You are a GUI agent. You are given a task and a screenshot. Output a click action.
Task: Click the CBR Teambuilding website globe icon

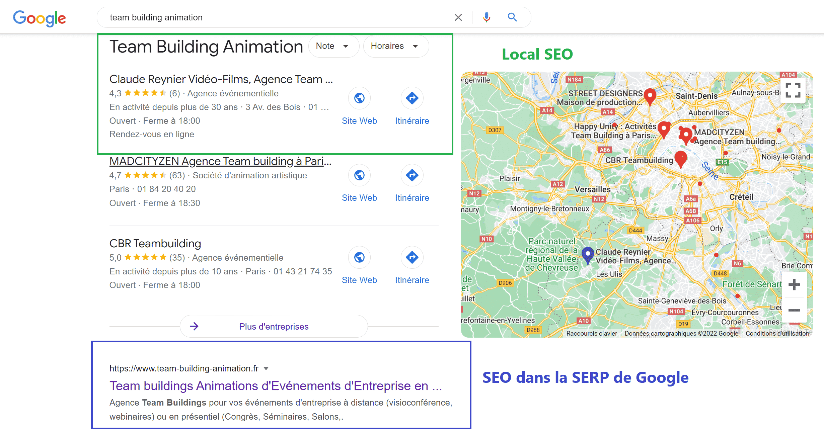point(359,258)
